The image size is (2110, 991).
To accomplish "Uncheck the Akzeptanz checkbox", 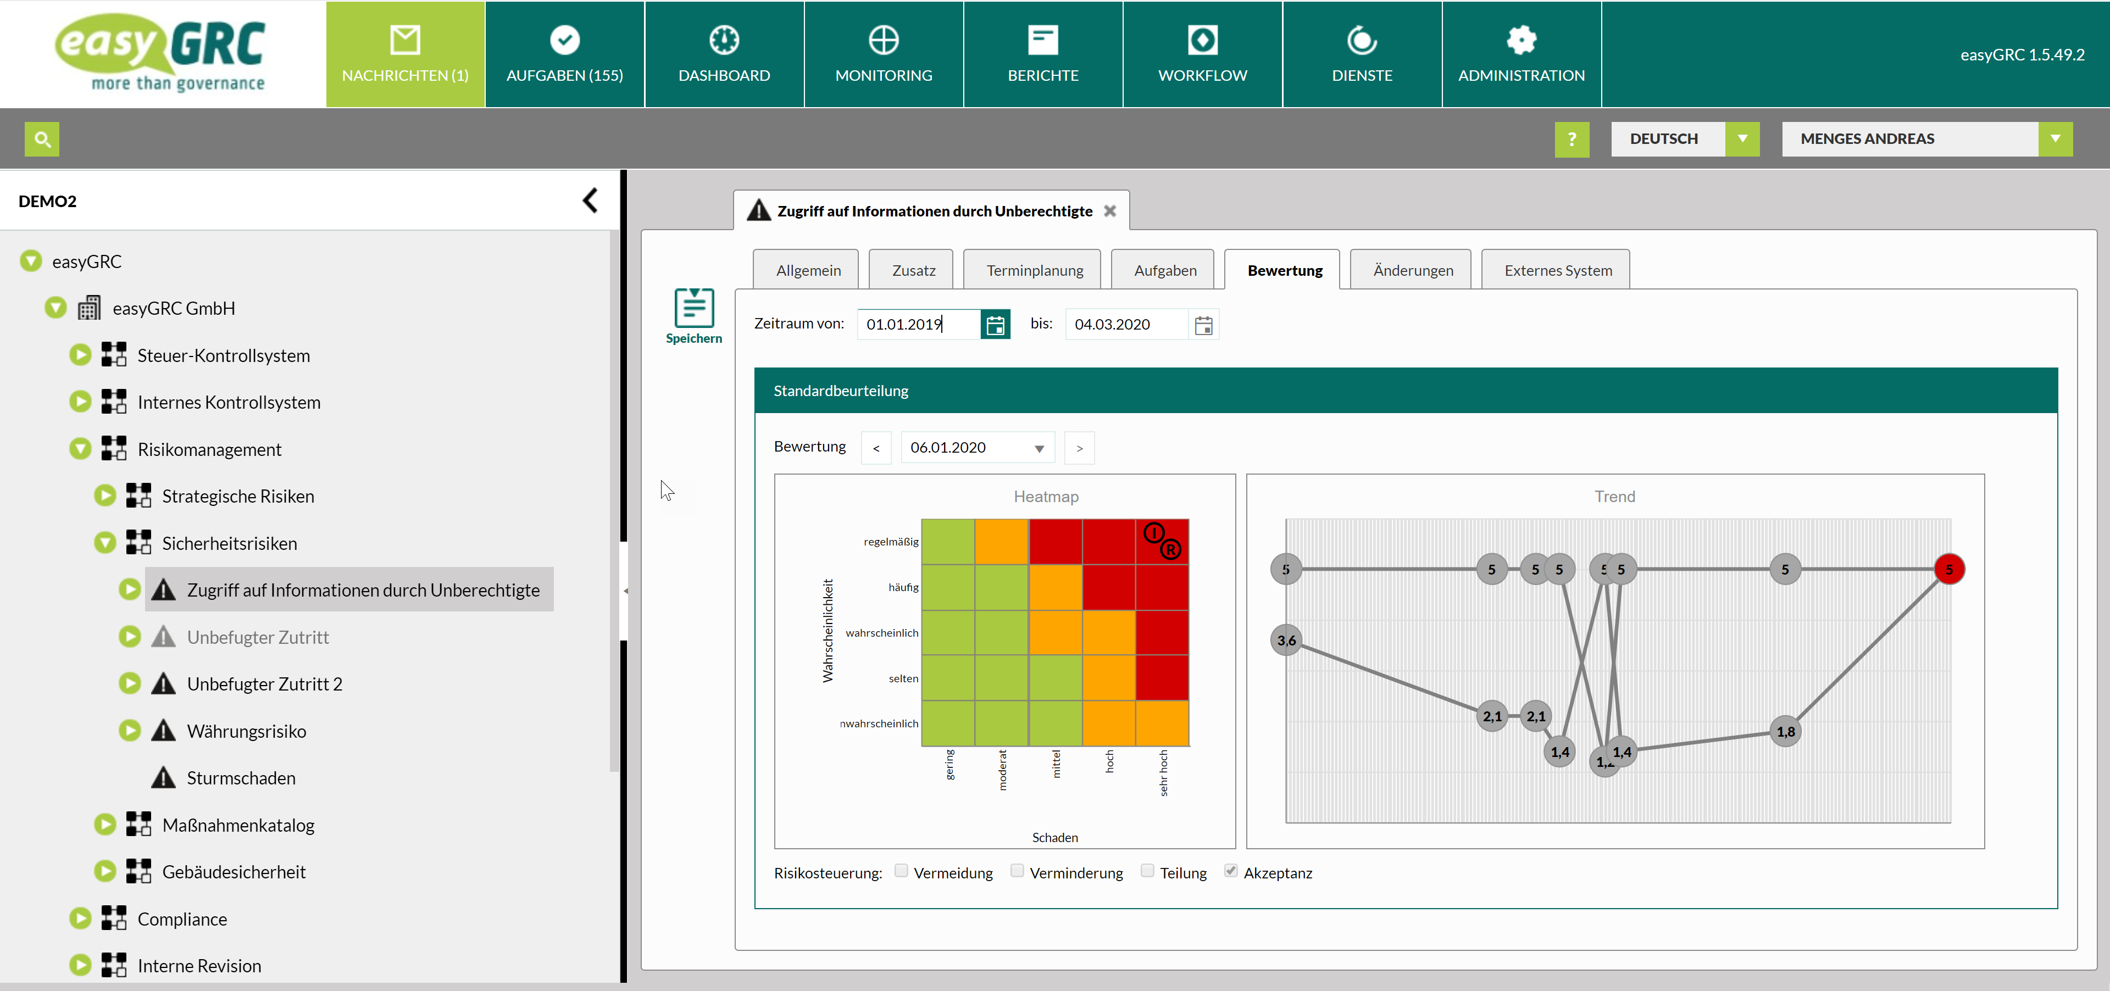I will pos(1230,871).
